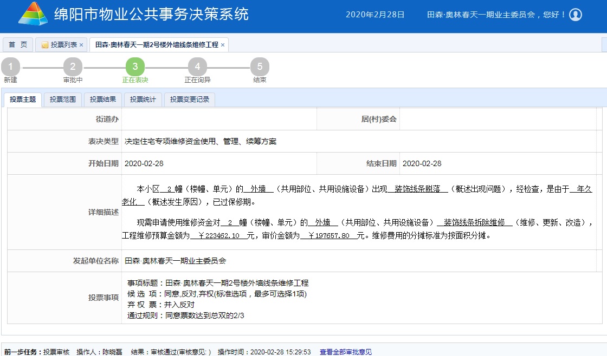This screenshot has width=607, height=356.
Task: Click the 投票列表 tab envelope icon
Action: (45, 45)
